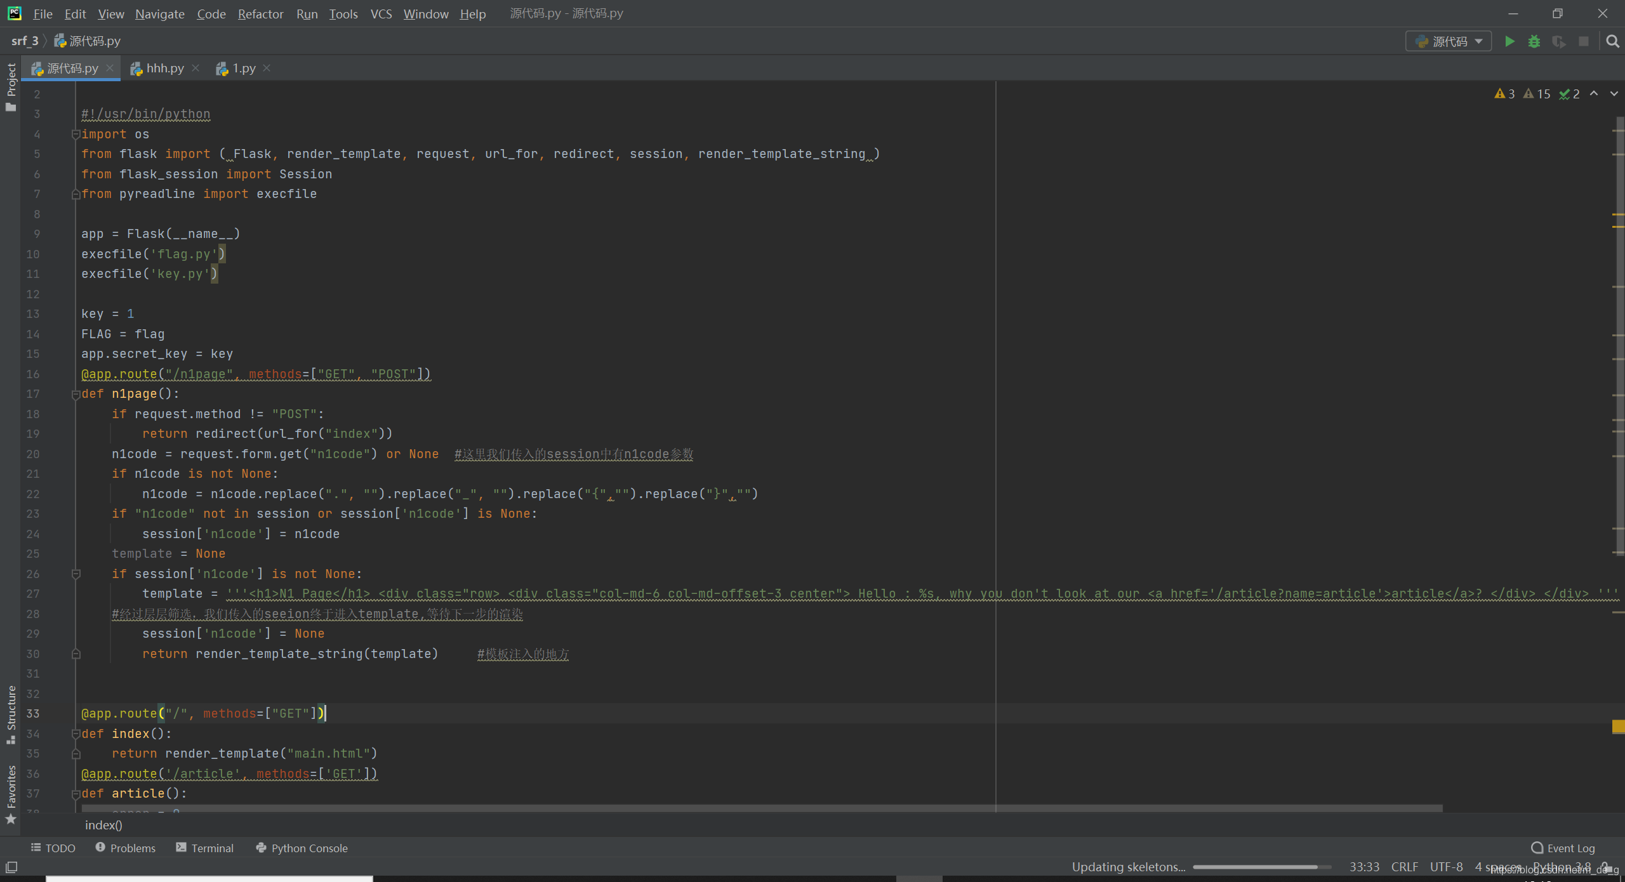Click the index() breadcrumb below editor

[103, 825]
